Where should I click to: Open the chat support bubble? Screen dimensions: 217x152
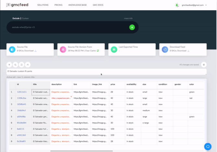pyautogui.click(x=208, y=146)
